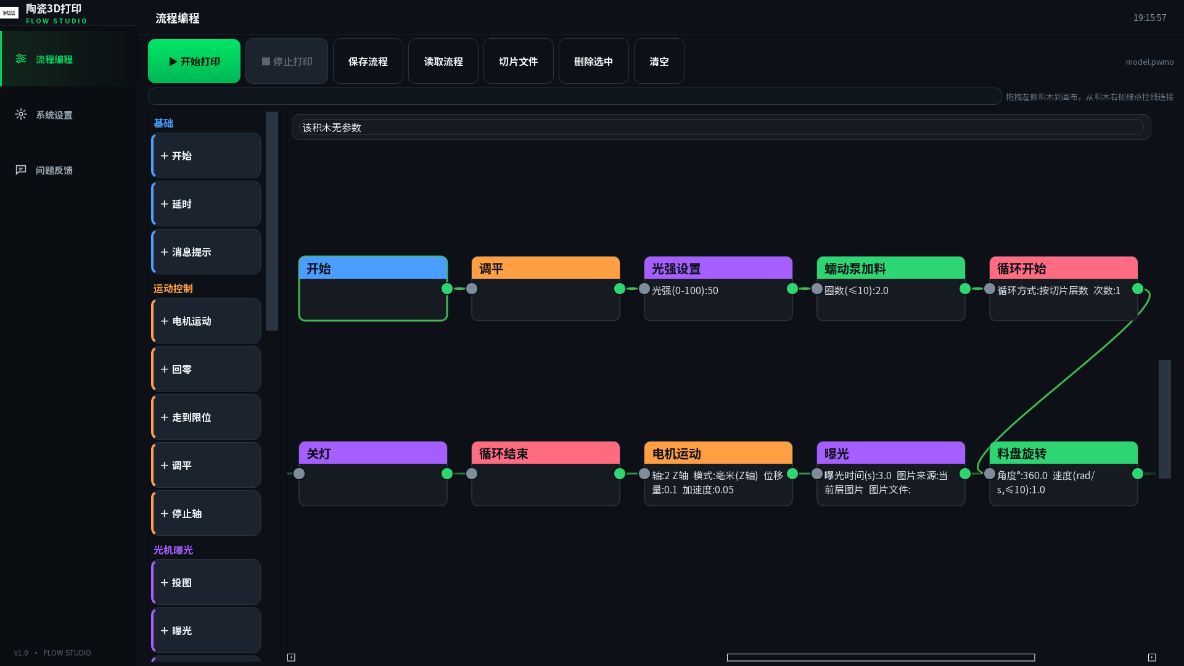Add a 曝光 block from the palette

point(206,630)
